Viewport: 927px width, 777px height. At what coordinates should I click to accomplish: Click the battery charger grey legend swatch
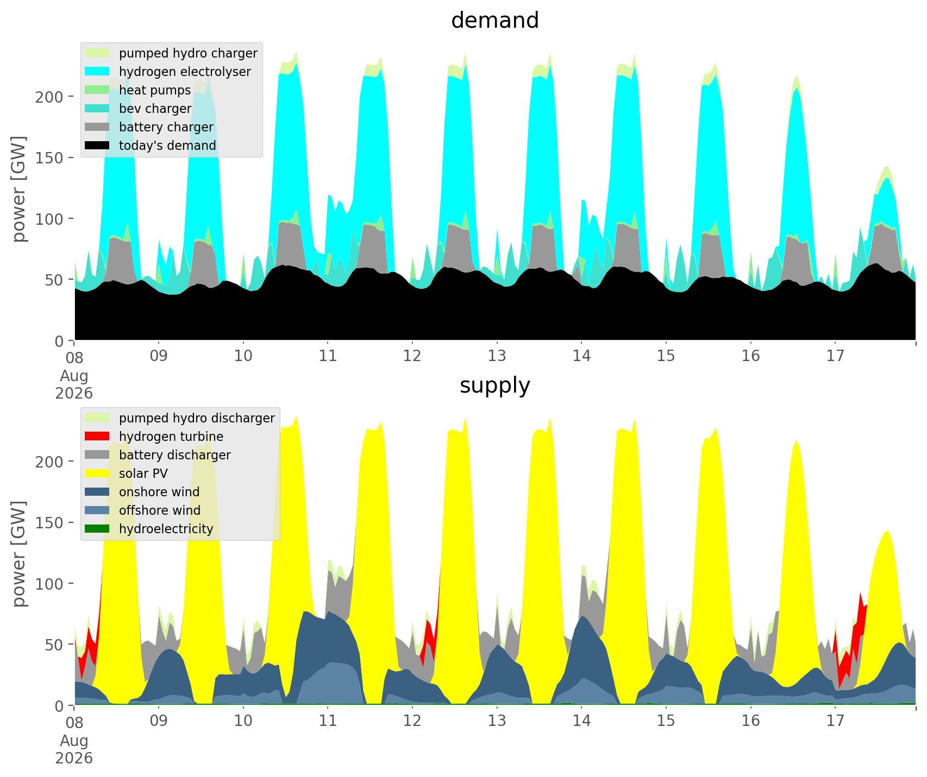coord(97,127)
